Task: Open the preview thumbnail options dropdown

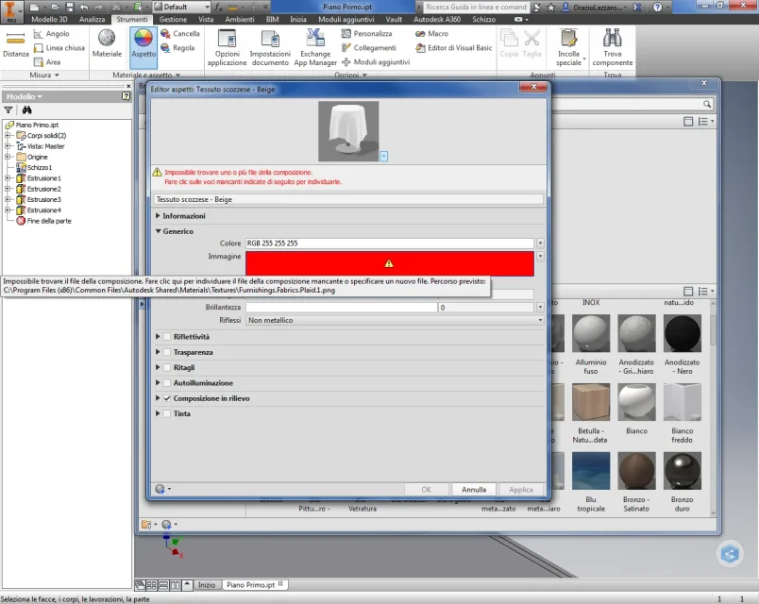Action: [x=383, y=157]
